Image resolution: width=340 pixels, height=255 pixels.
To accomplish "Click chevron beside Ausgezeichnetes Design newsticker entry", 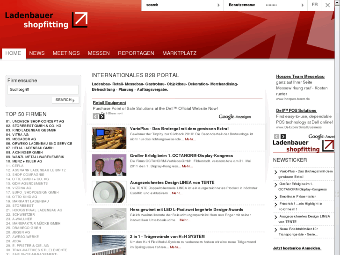I will (276, 217).
